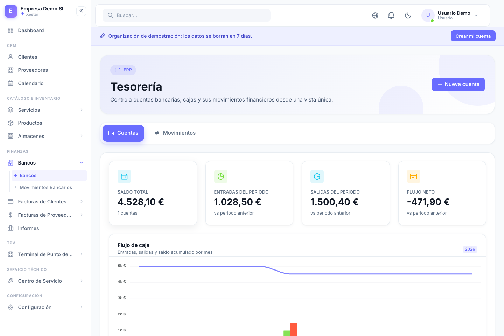
Task: Click the Centro de Servicio wrench icon
Action: (10, 281)
